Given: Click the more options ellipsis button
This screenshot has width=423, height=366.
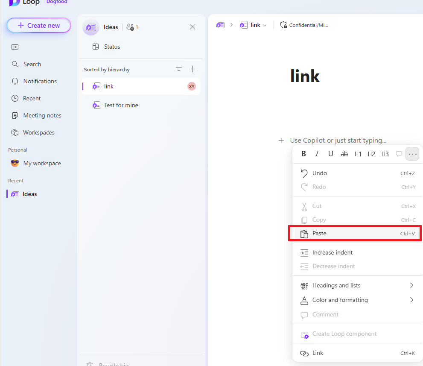Looking at the screenshot, I should [412, 154].
